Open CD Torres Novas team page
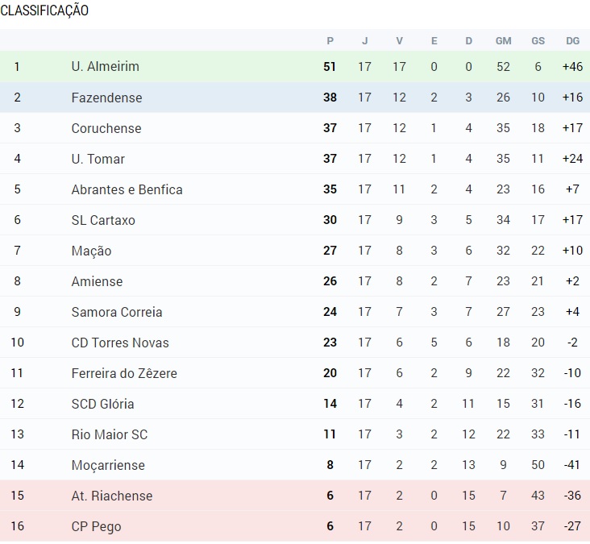590x544 pixels. pyautogui.click(x=120, y=343)
